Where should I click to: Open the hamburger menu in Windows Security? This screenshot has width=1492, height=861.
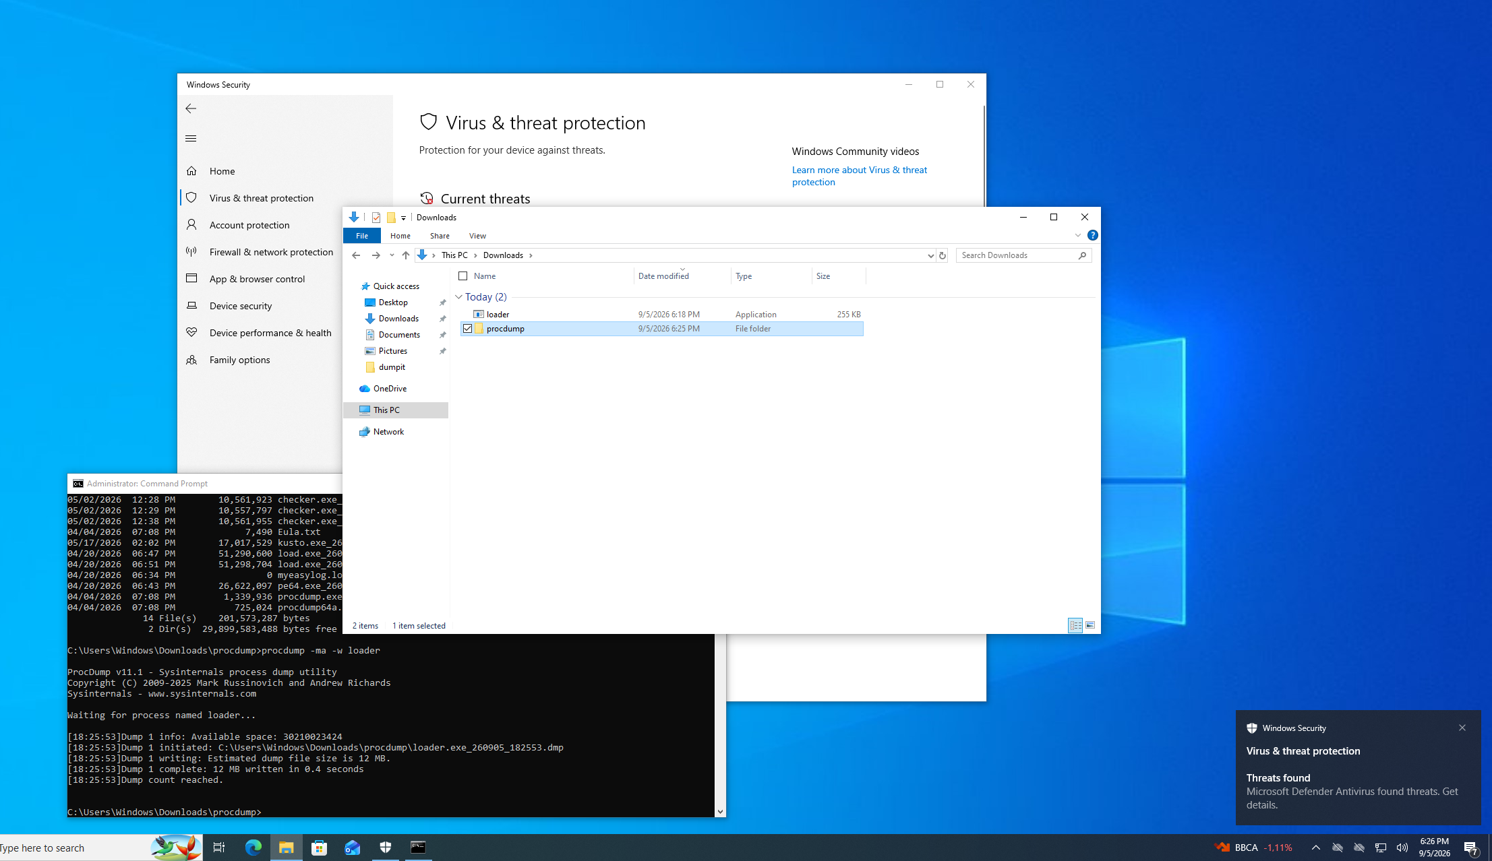pyautogui.click(x=191, y=139)
